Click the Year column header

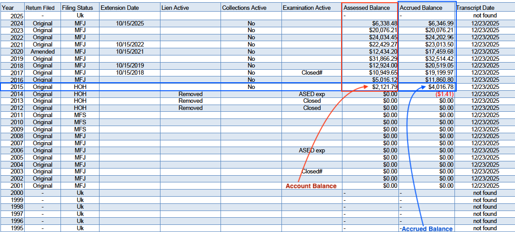[x=8, y=8]
